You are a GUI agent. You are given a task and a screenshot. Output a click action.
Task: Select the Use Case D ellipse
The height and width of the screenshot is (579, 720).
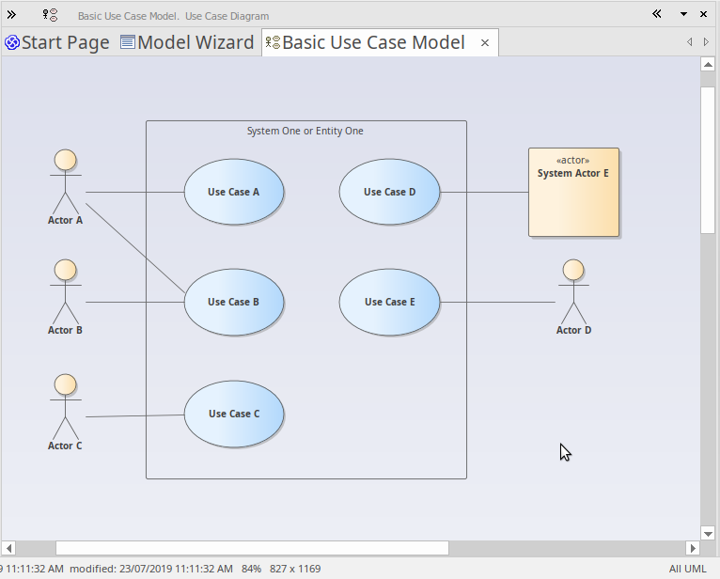[x=389, y=192]
